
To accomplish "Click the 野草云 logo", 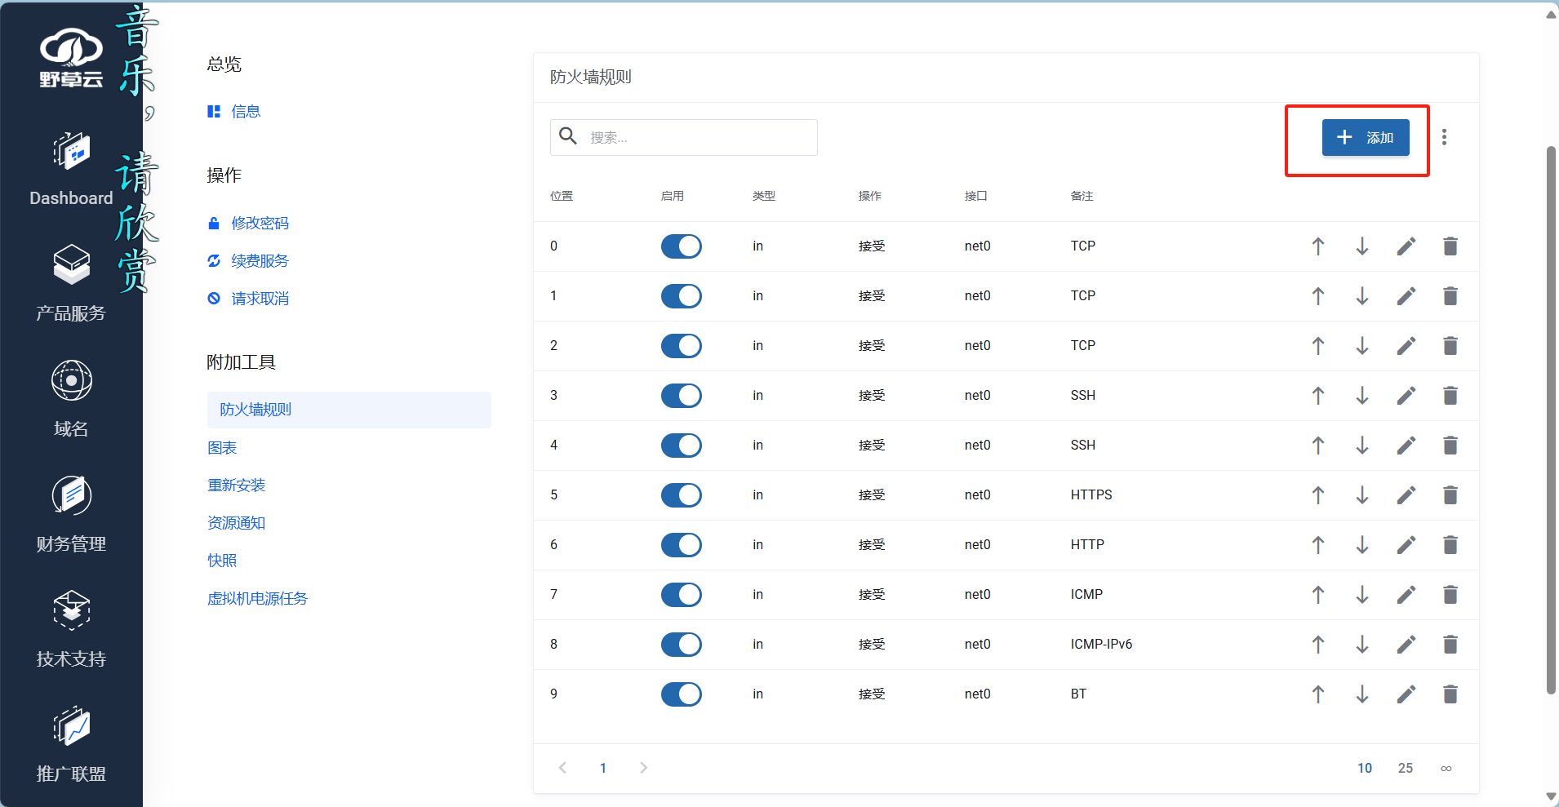I will tap(72, 57).
